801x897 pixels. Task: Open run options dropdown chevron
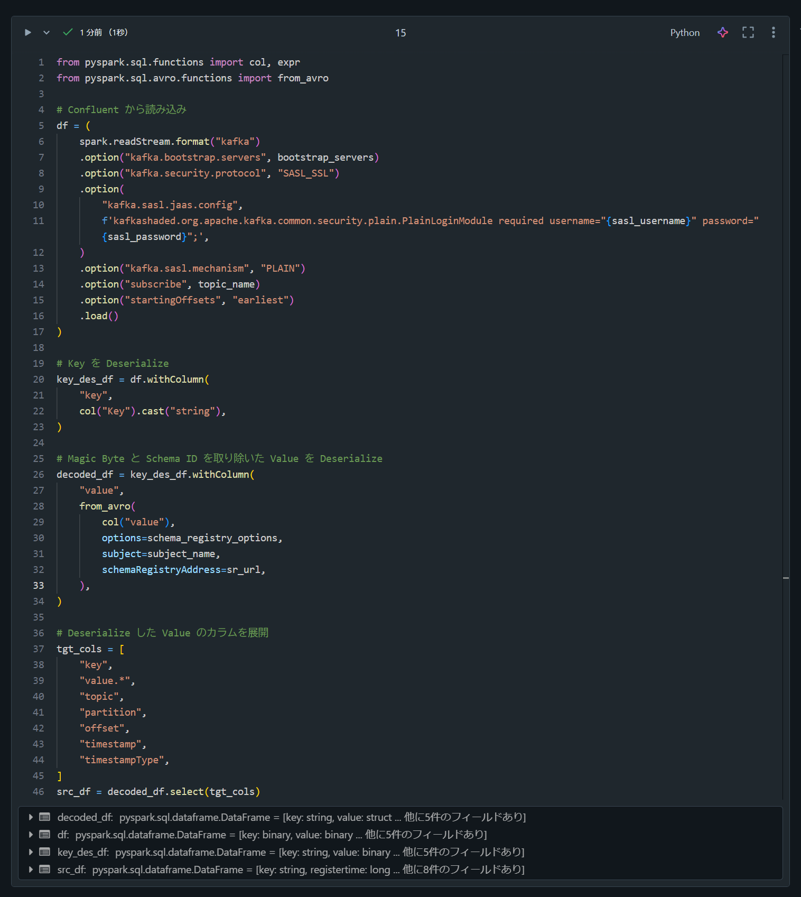(46, 33)
